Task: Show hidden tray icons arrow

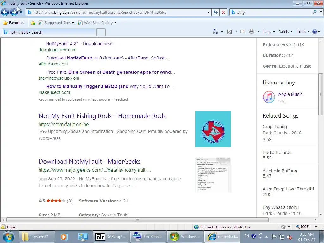Action: point(266,237)
